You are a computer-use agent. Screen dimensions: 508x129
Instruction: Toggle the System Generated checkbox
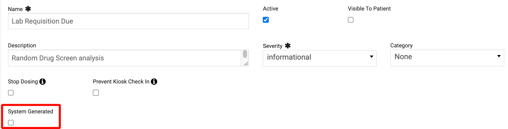click(x=11, y=123)
